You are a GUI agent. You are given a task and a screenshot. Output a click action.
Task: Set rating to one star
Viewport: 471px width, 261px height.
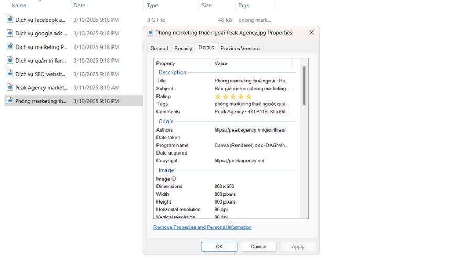click(x=218, y=97)
